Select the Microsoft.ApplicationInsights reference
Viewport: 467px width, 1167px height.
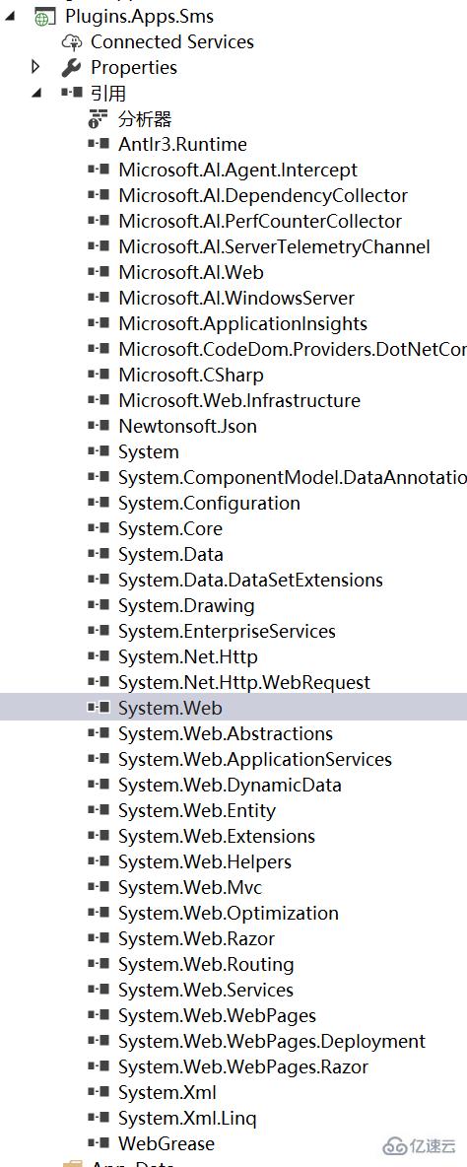(242, 323)
